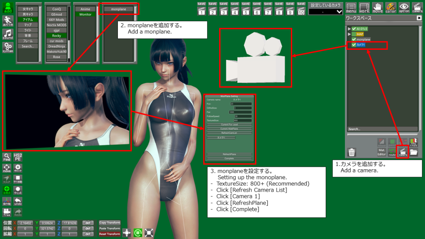Click the Find magnifier icon
Screen dimensions: 425x239
(x=7, y=156)
